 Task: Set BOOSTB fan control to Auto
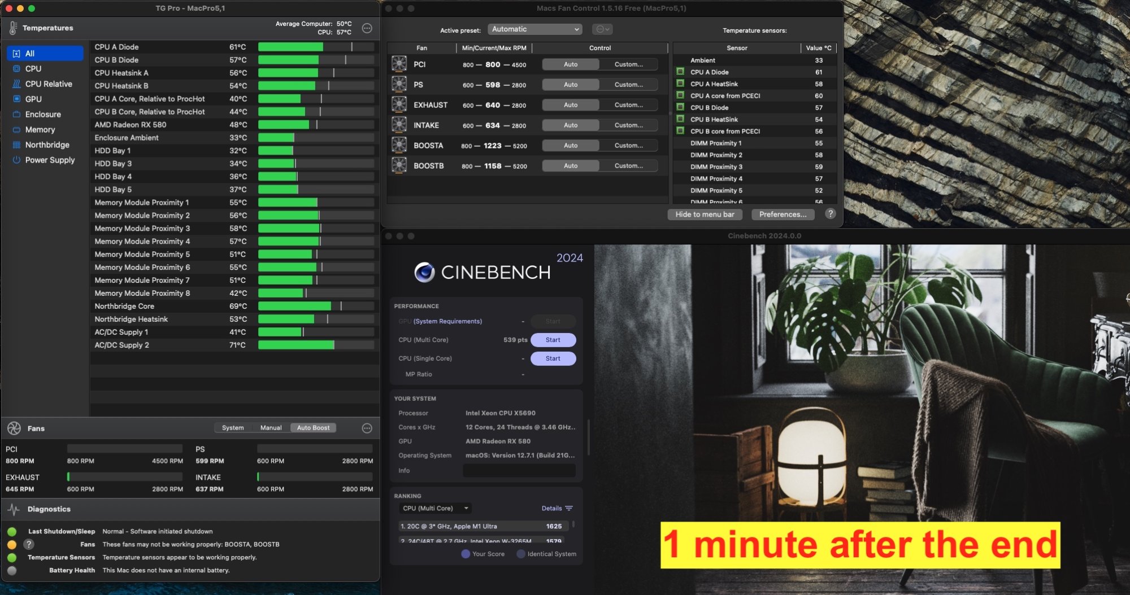click(571, 166)
